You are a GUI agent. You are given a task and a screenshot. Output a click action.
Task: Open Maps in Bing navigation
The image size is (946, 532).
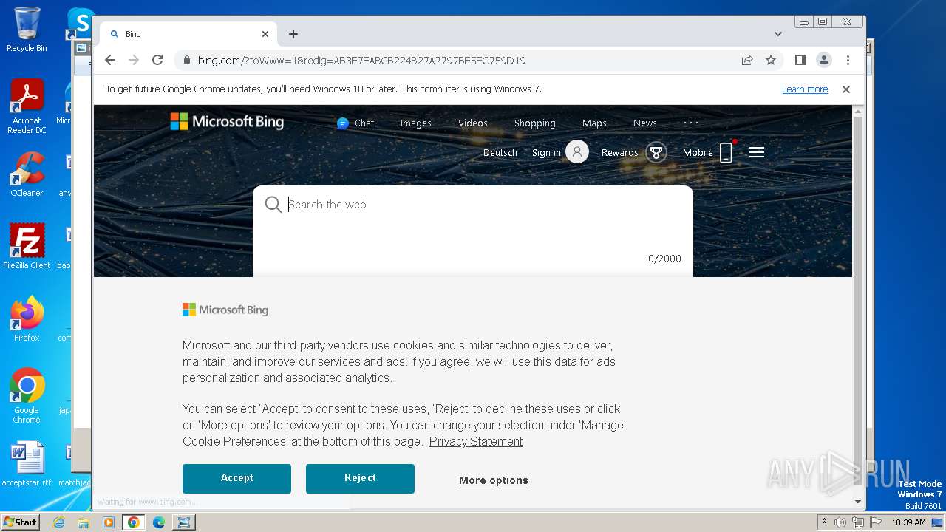(594, 123)
